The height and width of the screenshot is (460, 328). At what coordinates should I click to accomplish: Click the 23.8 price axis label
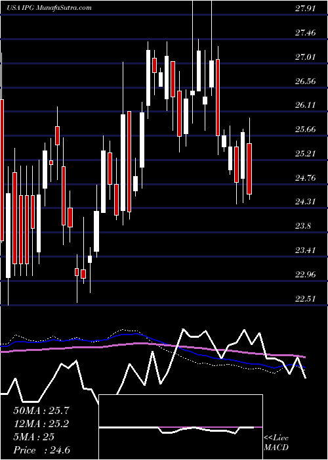pyautogui.click(x=303, y=226)
